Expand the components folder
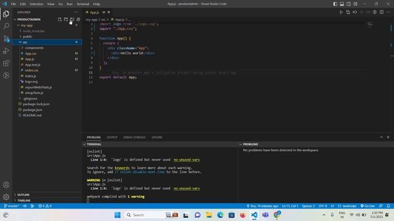394x221 pixels. coord(48,48)
